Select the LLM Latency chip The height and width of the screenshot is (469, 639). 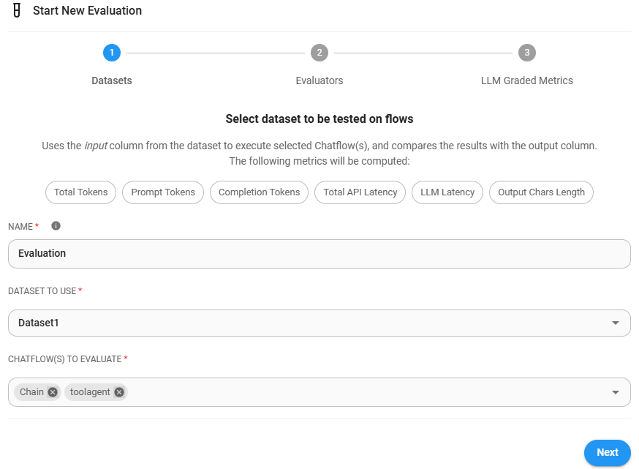point(447,192)
